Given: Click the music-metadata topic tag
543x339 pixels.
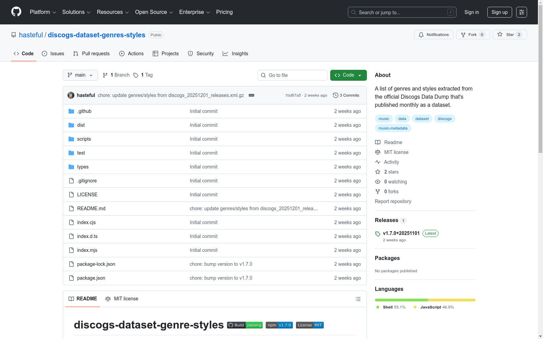Looking at the screenshot, I should pos(393,128).
